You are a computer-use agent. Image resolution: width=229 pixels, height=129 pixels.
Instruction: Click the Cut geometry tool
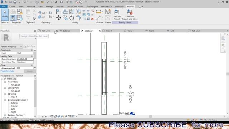pos(42,13)
